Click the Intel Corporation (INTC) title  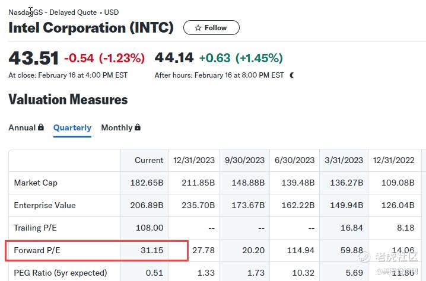91,28
